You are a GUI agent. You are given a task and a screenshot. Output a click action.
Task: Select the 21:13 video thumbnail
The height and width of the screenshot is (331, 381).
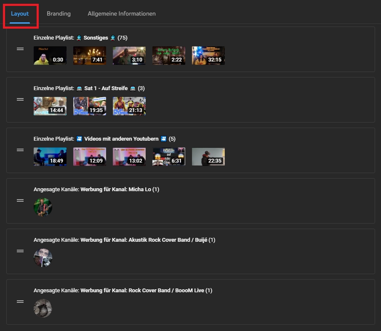click(129, 106)
